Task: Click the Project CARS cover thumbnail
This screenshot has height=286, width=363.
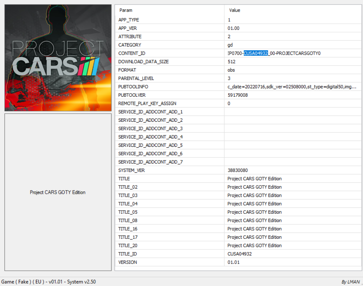Action: [x=58, y=58]
